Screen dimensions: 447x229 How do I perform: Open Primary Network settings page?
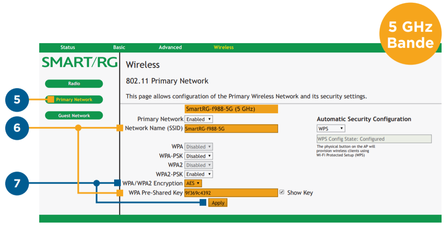(x=74, y=99)
